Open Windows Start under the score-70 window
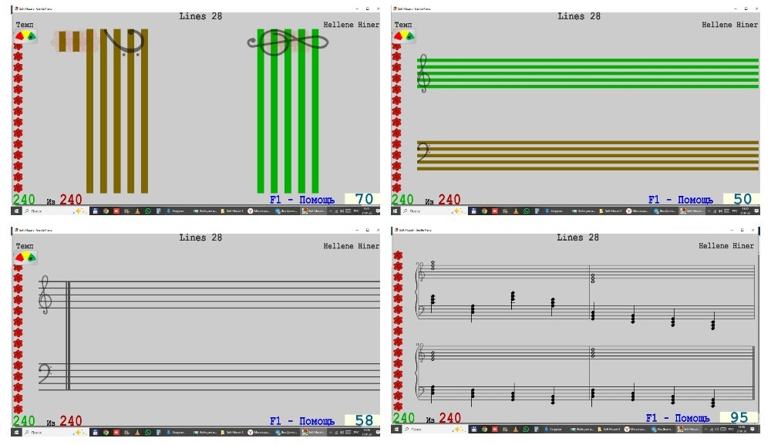The width and height of the screenshot is (771, 445). [16, 211]
